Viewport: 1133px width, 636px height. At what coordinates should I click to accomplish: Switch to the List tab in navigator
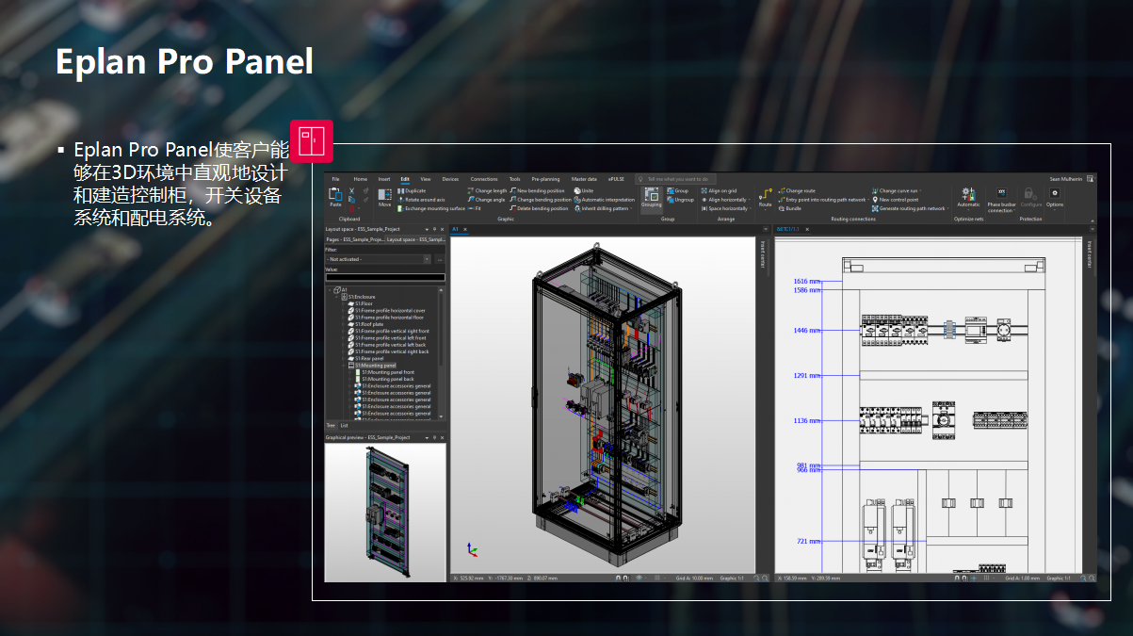[x=344, y=425]
